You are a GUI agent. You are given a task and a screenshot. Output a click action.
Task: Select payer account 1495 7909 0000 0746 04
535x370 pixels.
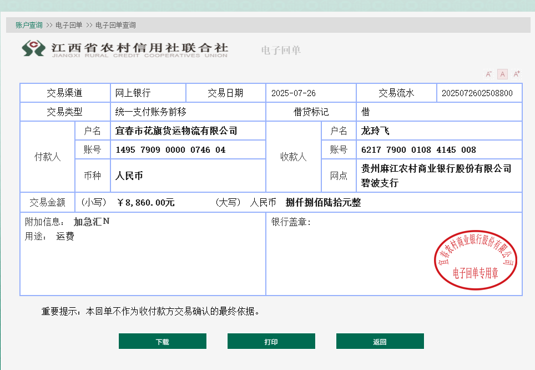click(x=170, y=149)
